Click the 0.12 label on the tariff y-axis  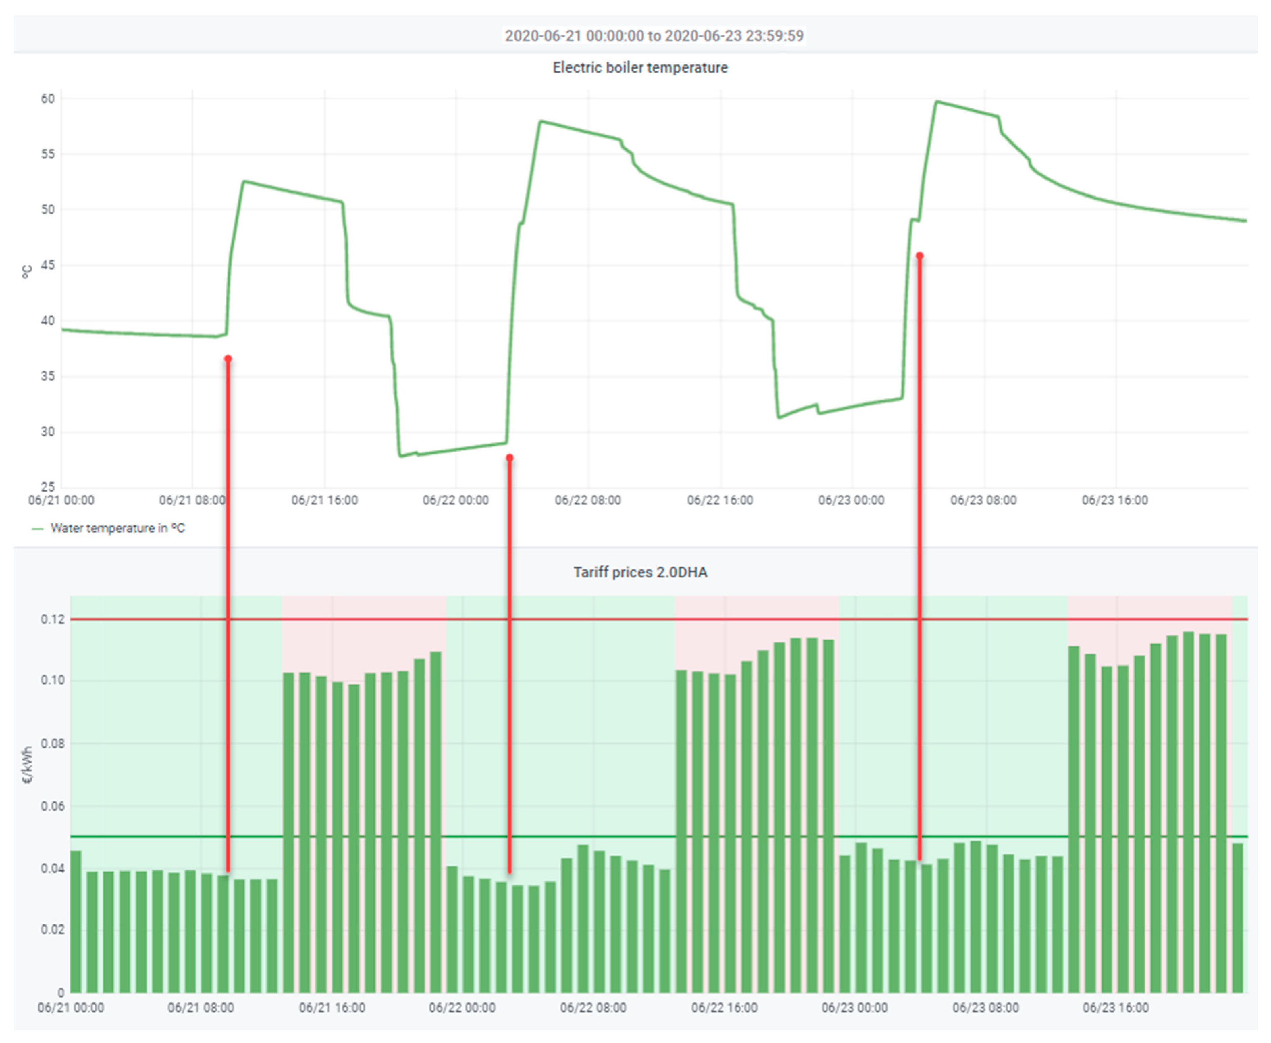(53, 620)
